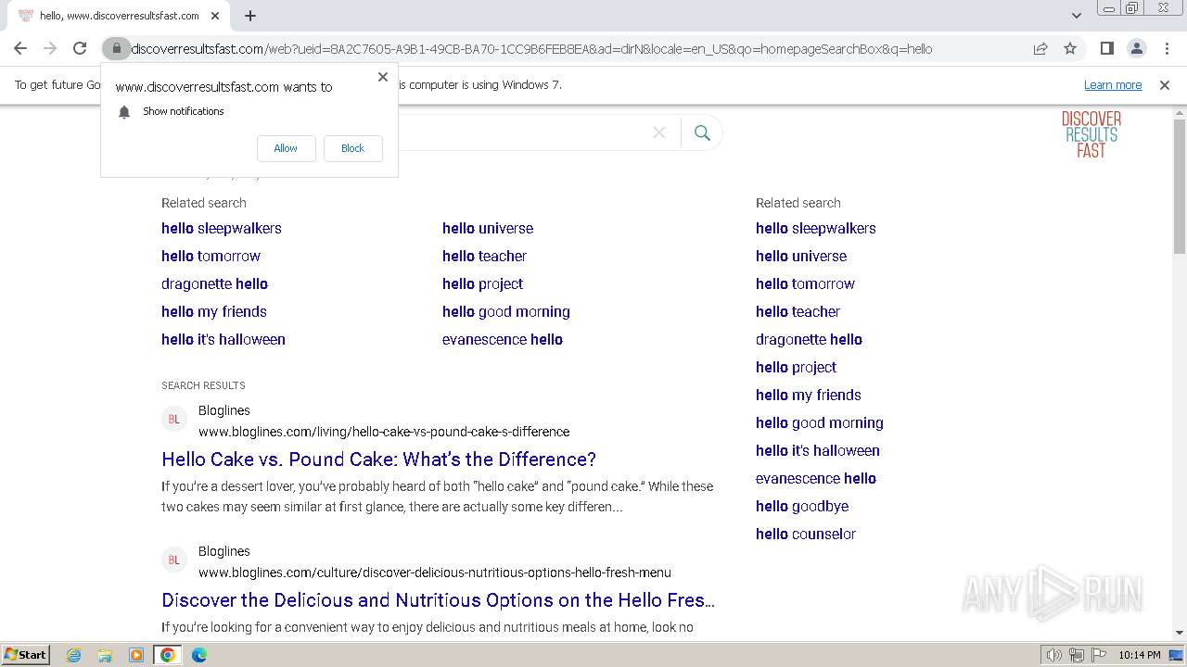Click the address bar URL
This screenshot has width=1187, height=667.
531,48
